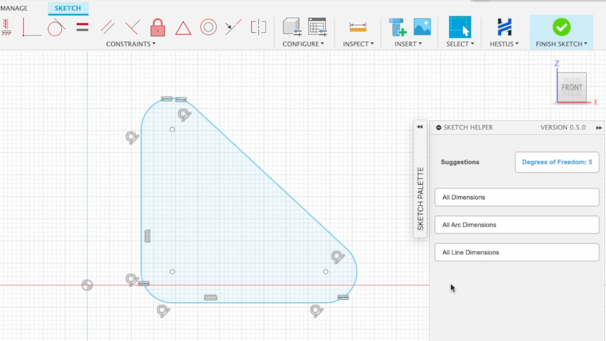Apply the All Dimensions suggestion

[517, 197]
